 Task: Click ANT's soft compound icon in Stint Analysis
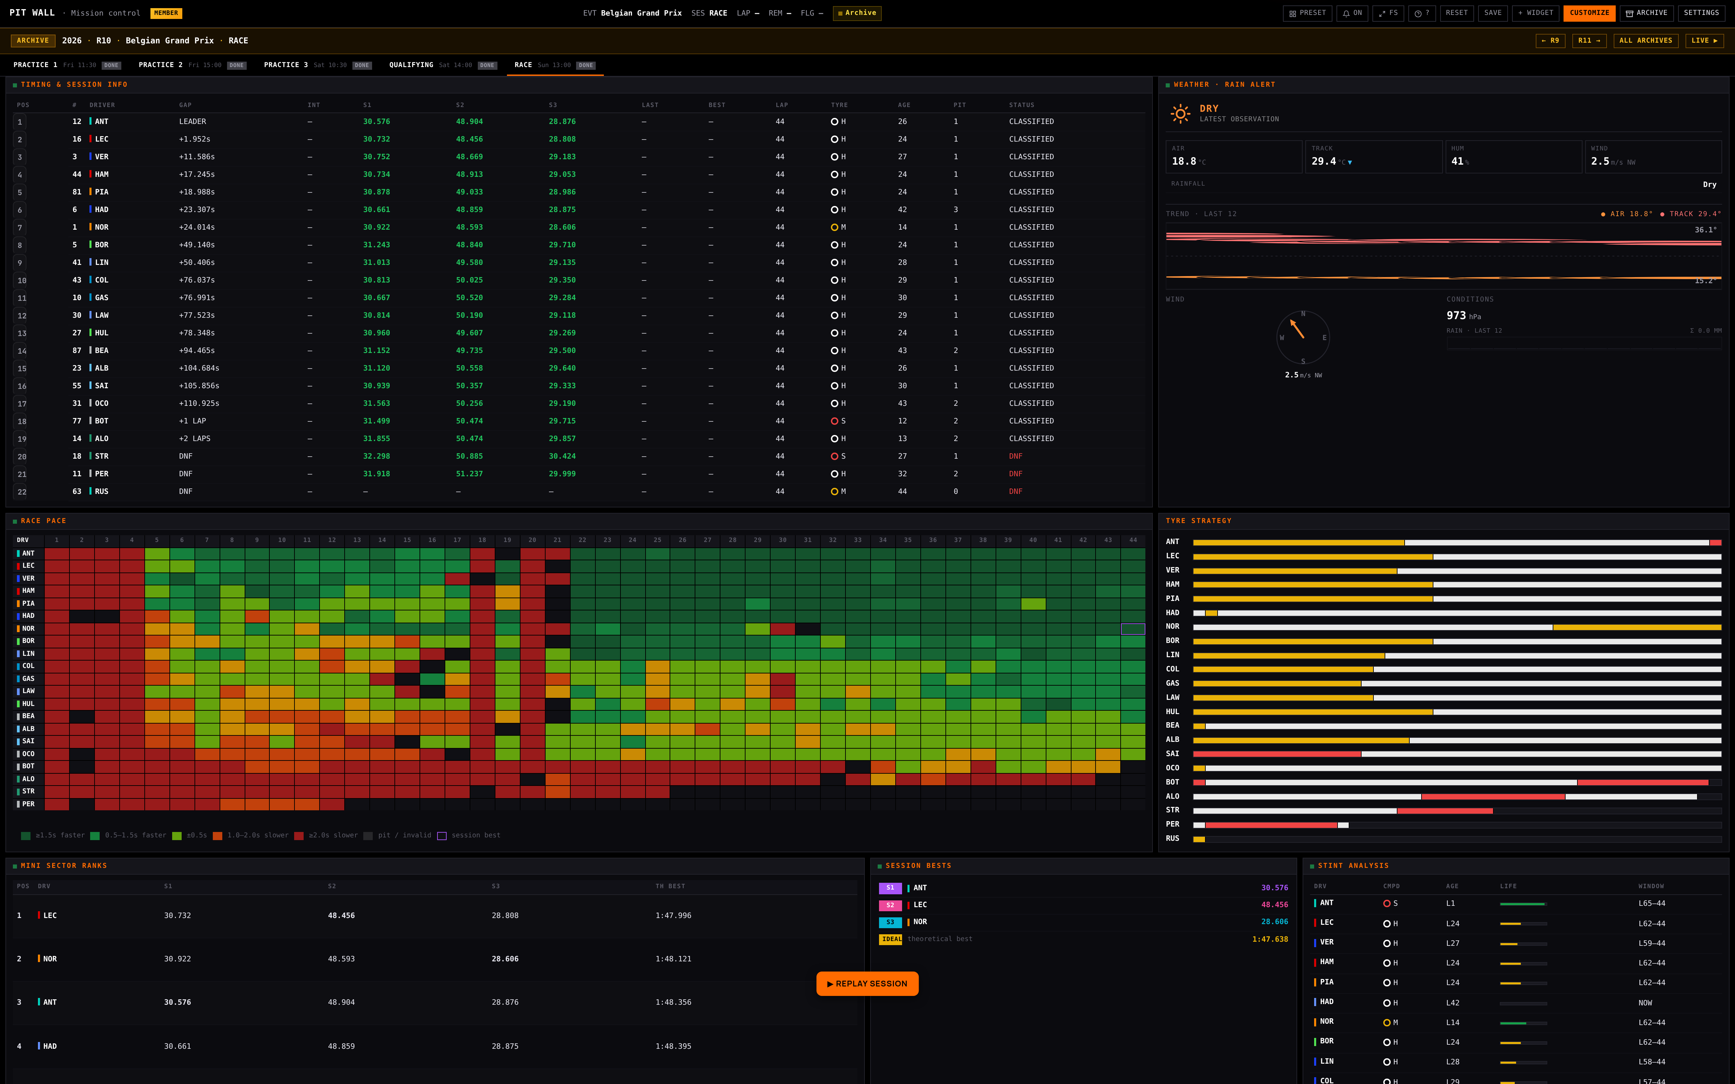1387,903
